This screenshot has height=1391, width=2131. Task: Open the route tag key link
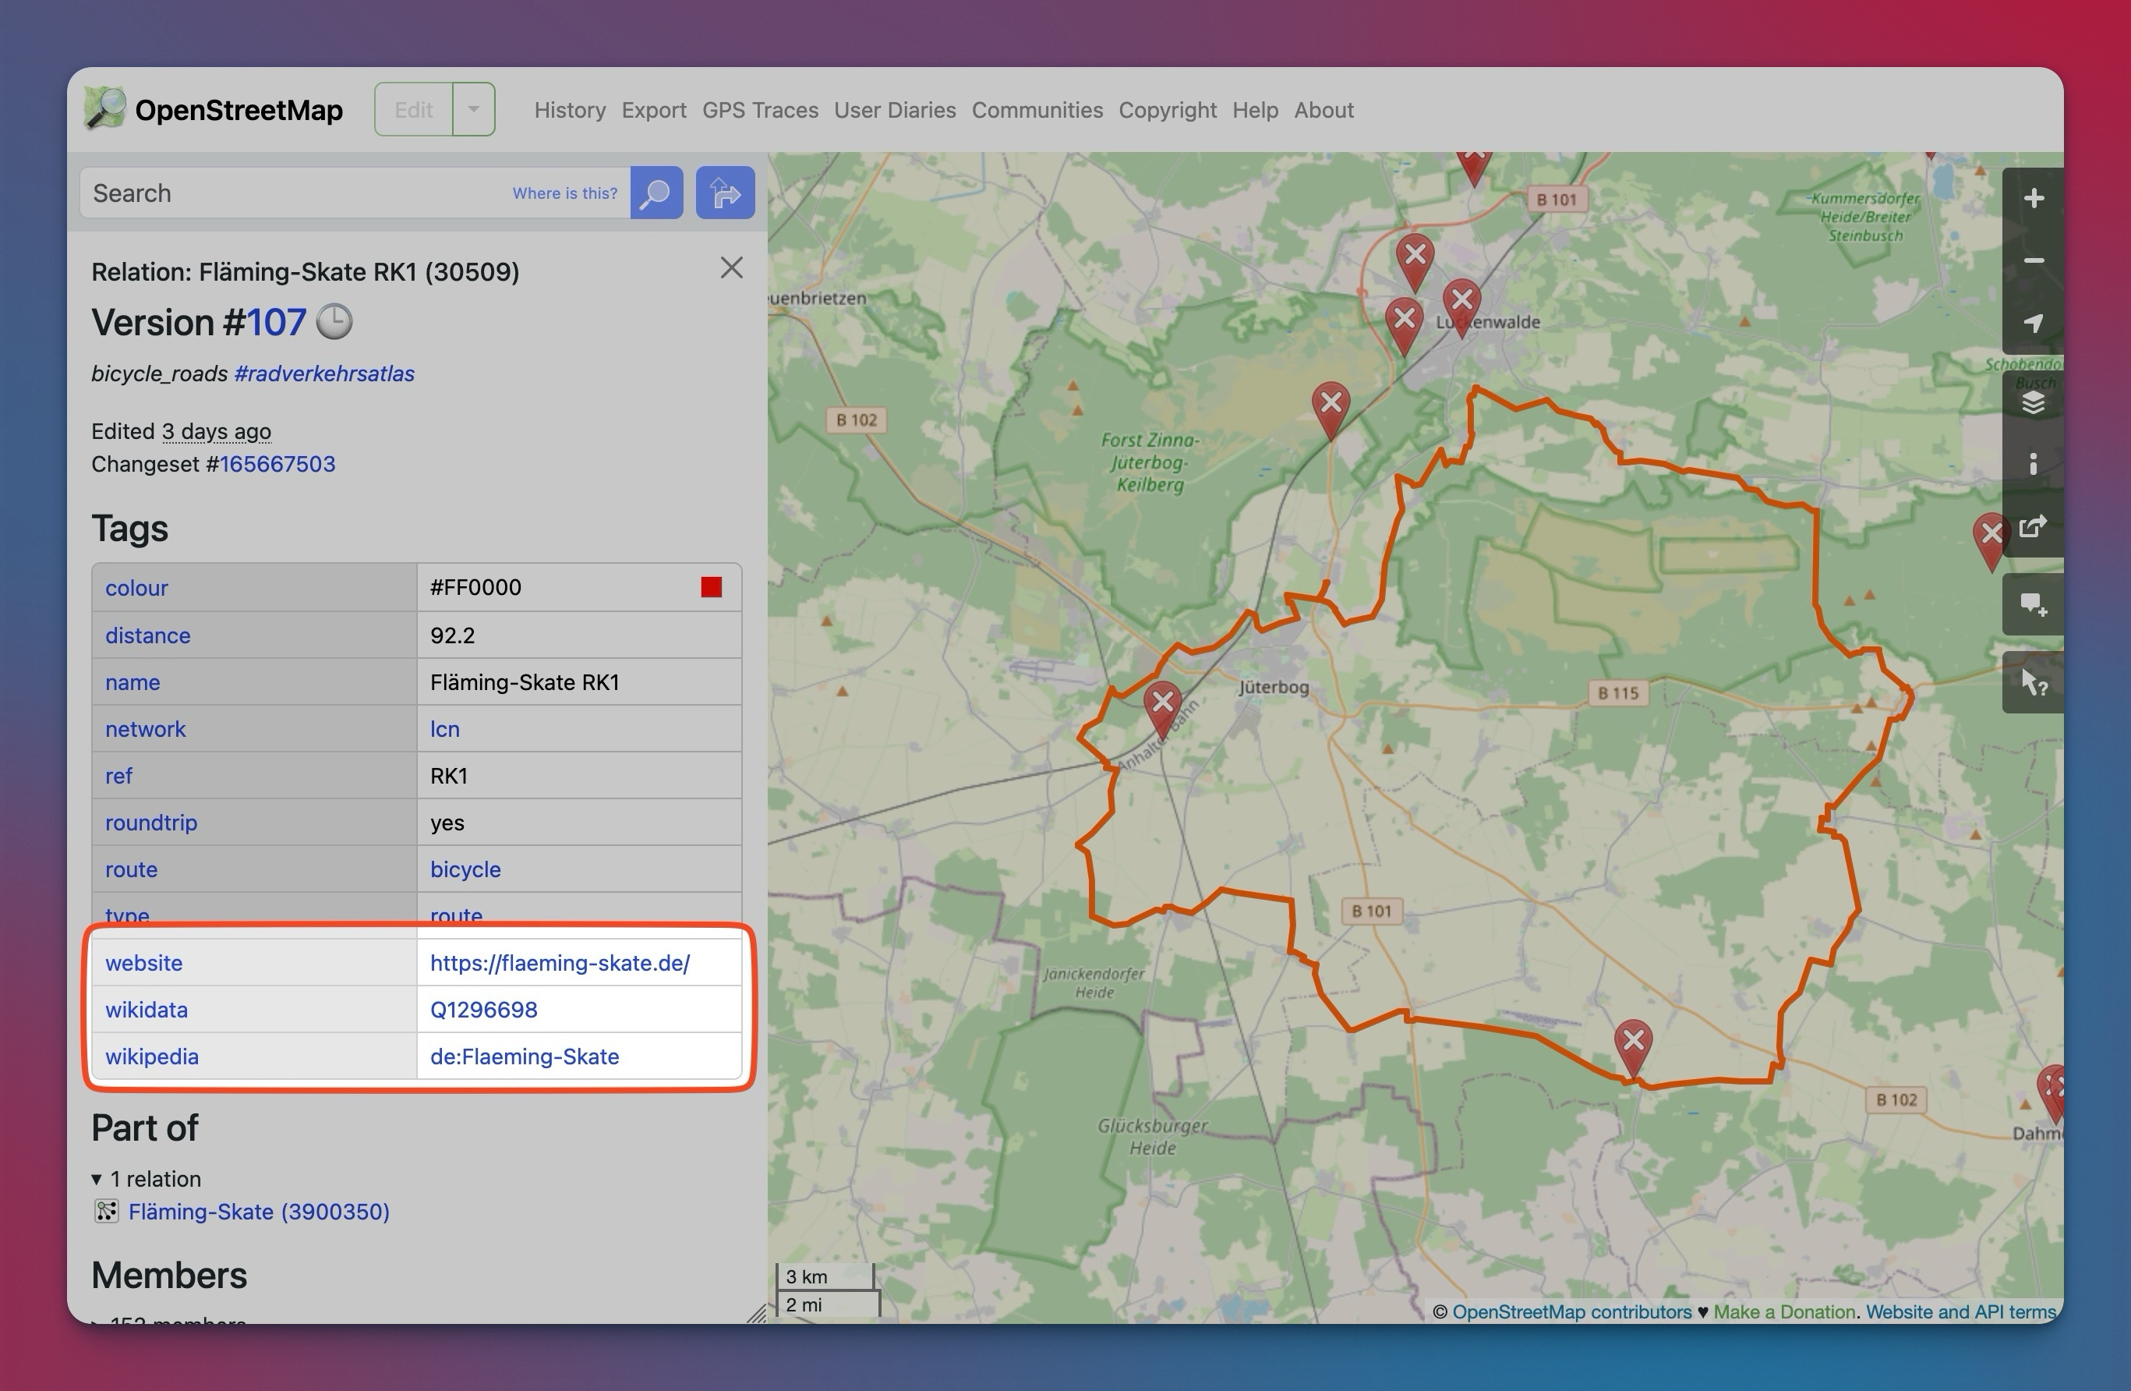click(x=131, y=869)
